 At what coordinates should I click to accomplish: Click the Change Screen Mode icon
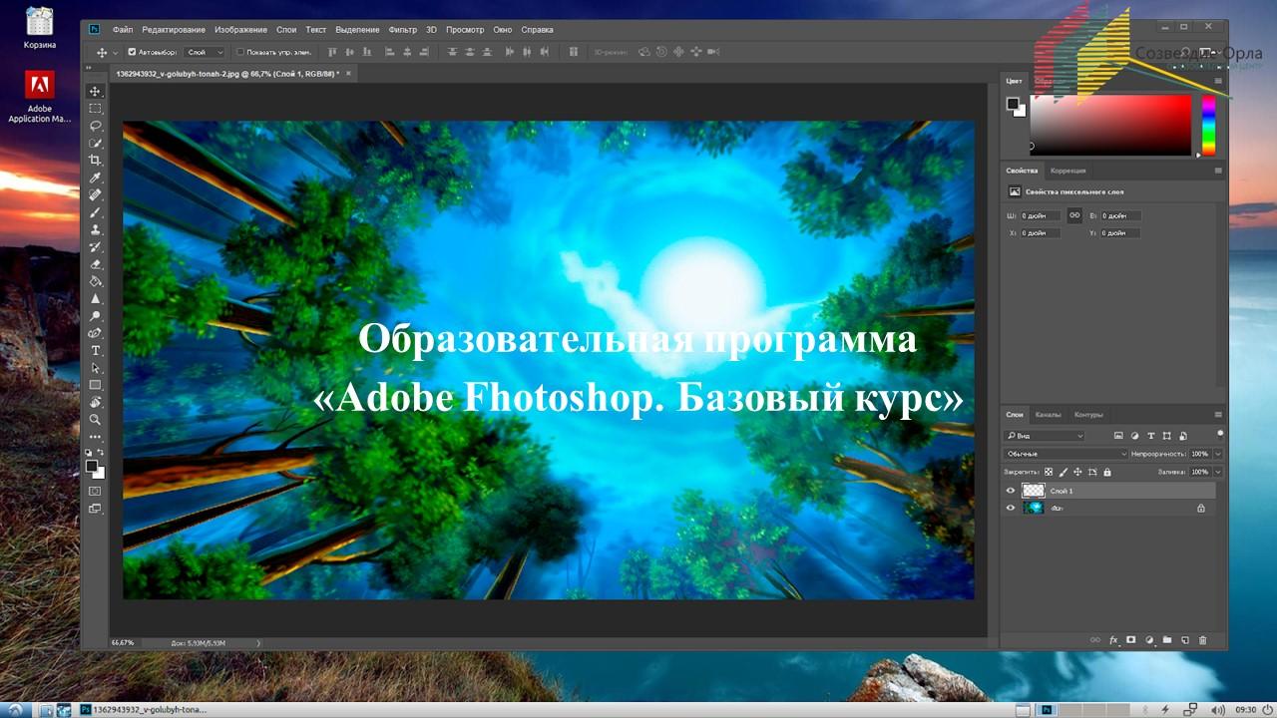[96, 509]
